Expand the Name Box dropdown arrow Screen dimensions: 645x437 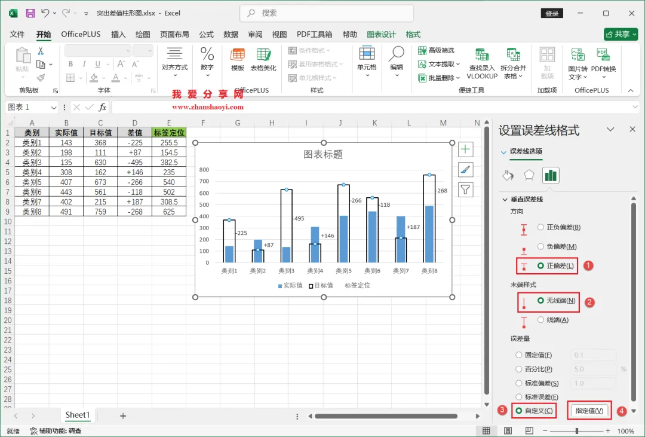(54, 108)
